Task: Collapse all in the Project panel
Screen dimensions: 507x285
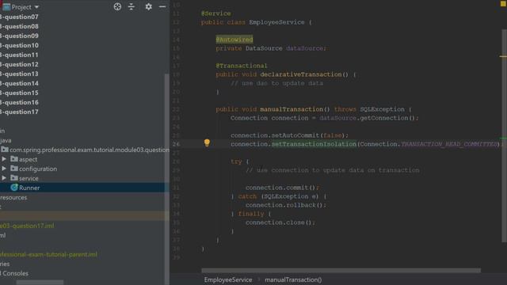Action: tap(132, 6)
